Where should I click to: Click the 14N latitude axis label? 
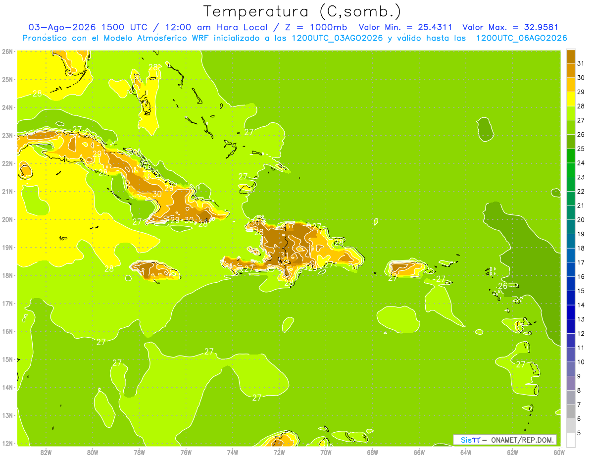pos(7,387)
